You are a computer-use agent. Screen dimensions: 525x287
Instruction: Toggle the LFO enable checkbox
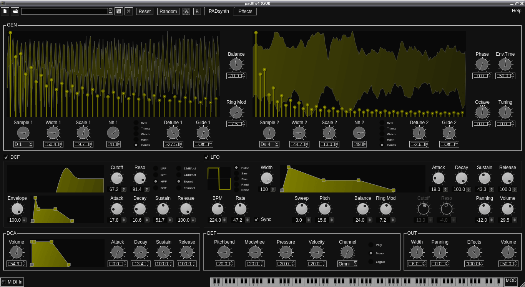[x=206, y=157]
